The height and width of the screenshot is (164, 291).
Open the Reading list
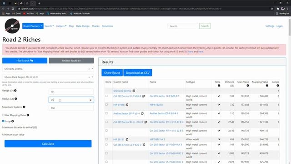click(282, 14)
